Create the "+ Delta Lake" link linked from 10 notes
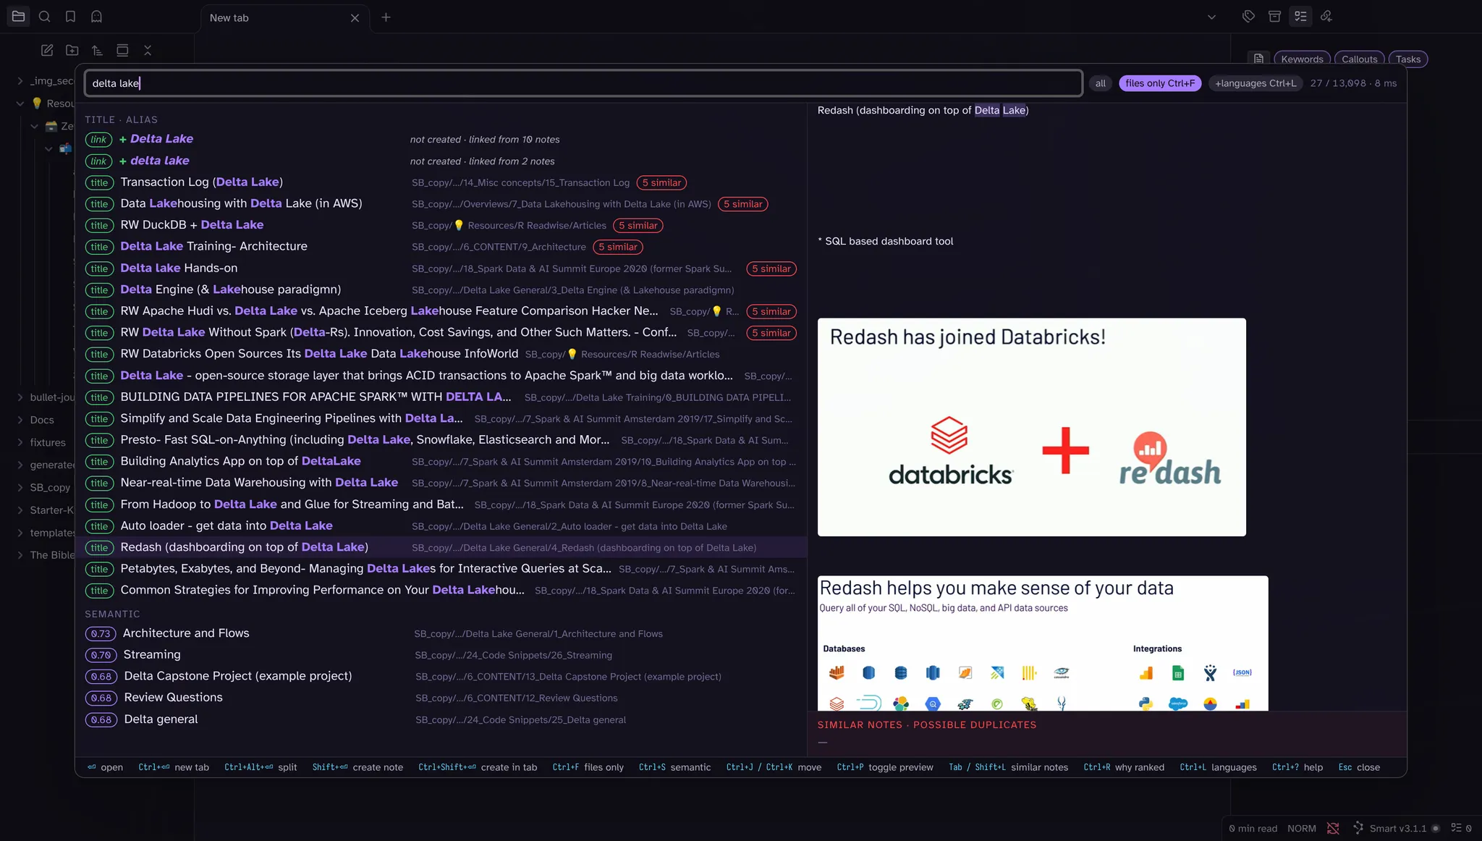This screenshot has width=1482, height=841. tap(441, 139)
